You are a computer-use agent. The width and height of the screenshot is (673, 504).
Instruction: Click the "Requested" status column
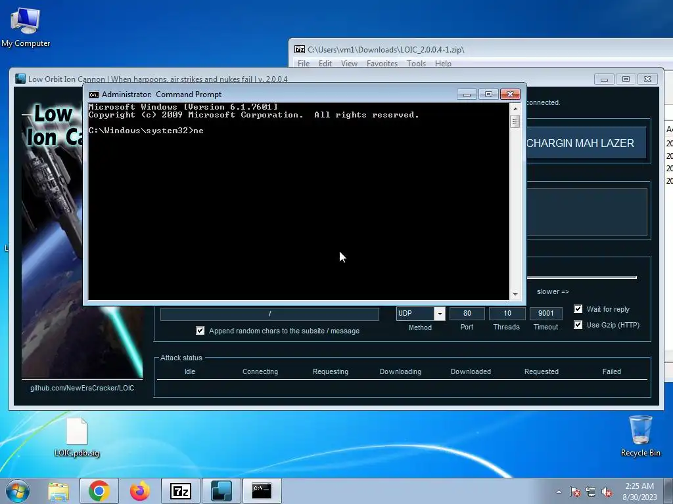point(542,371)
